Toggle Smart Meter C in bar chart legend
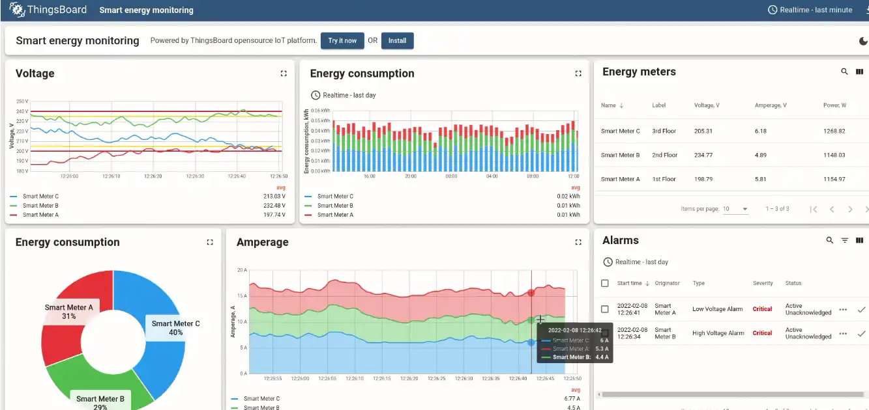The image size is (869, 410). tap(335, 196)
